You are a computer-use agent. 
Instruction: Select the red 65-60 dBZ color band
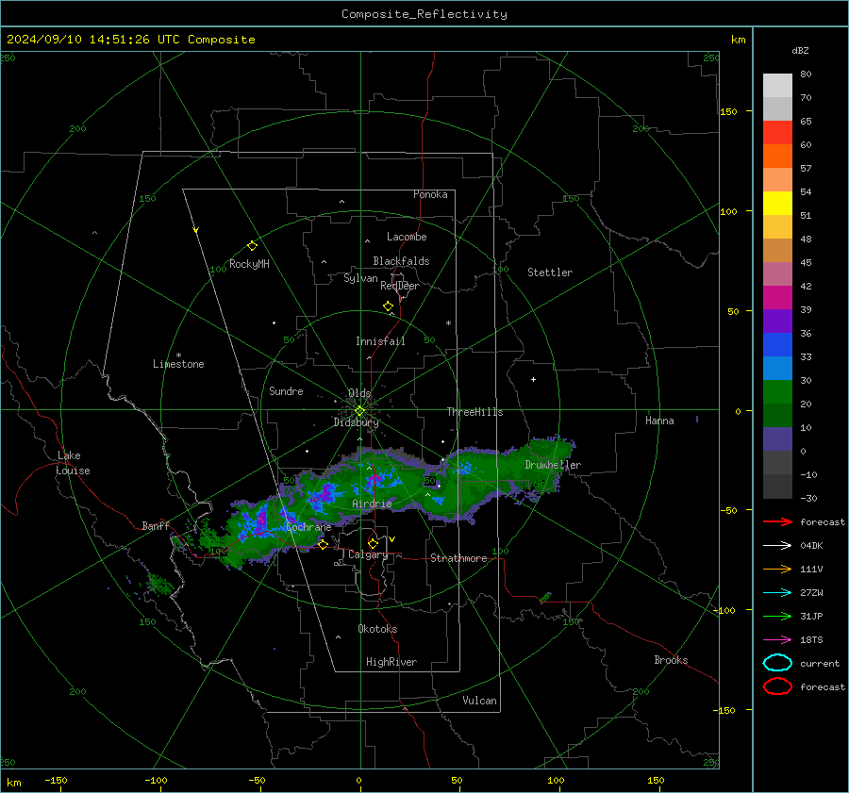pos(777,133)
